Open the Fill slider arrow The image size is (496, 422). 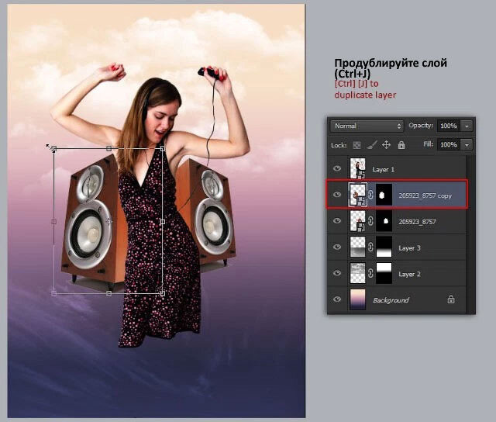(x=467, y=145)
